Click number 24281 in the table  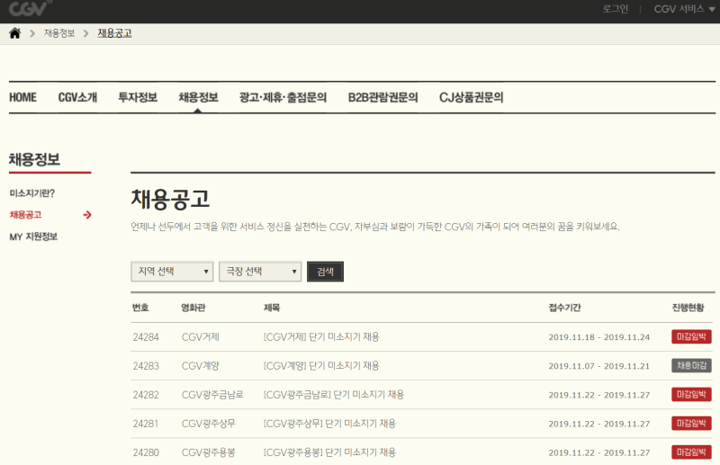pos(146,425)
